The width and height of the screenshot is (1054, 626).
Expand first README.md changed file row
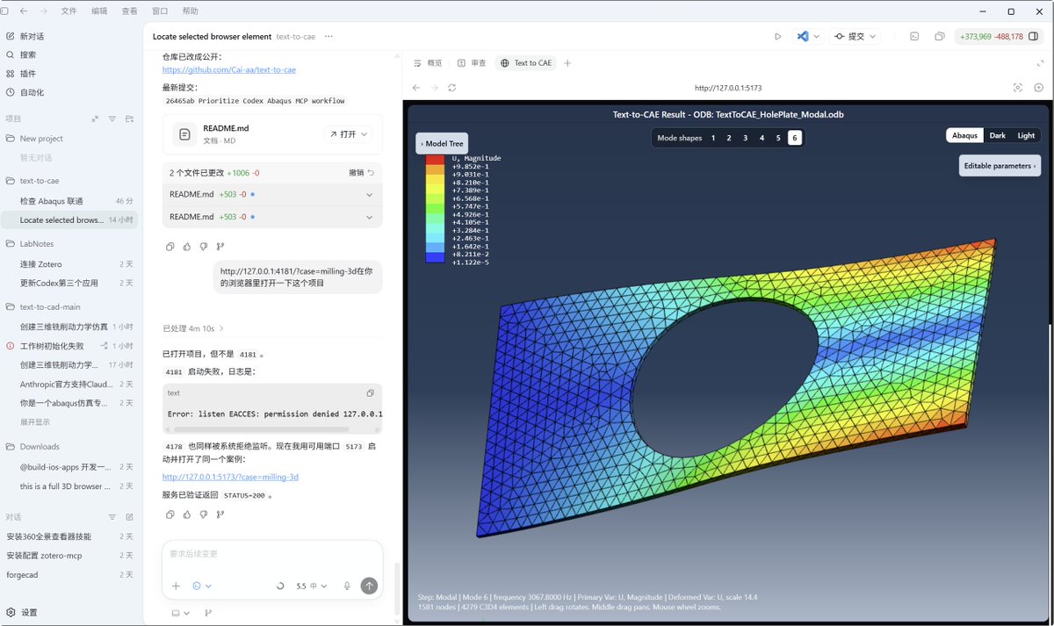click(x=272, y=194)
